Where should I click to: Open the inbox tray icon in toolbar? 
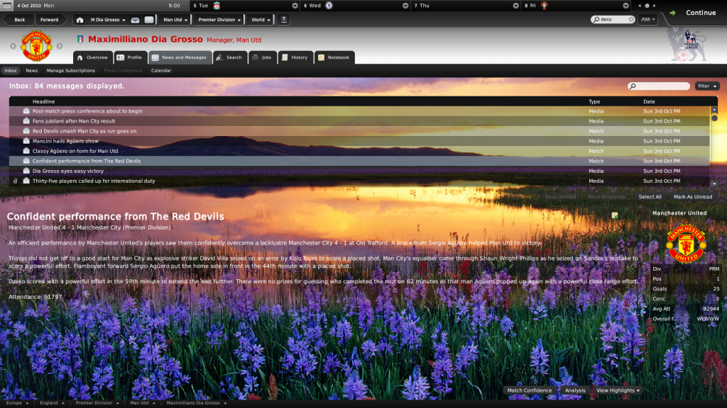pyautogui.click(x=136, y=20)
